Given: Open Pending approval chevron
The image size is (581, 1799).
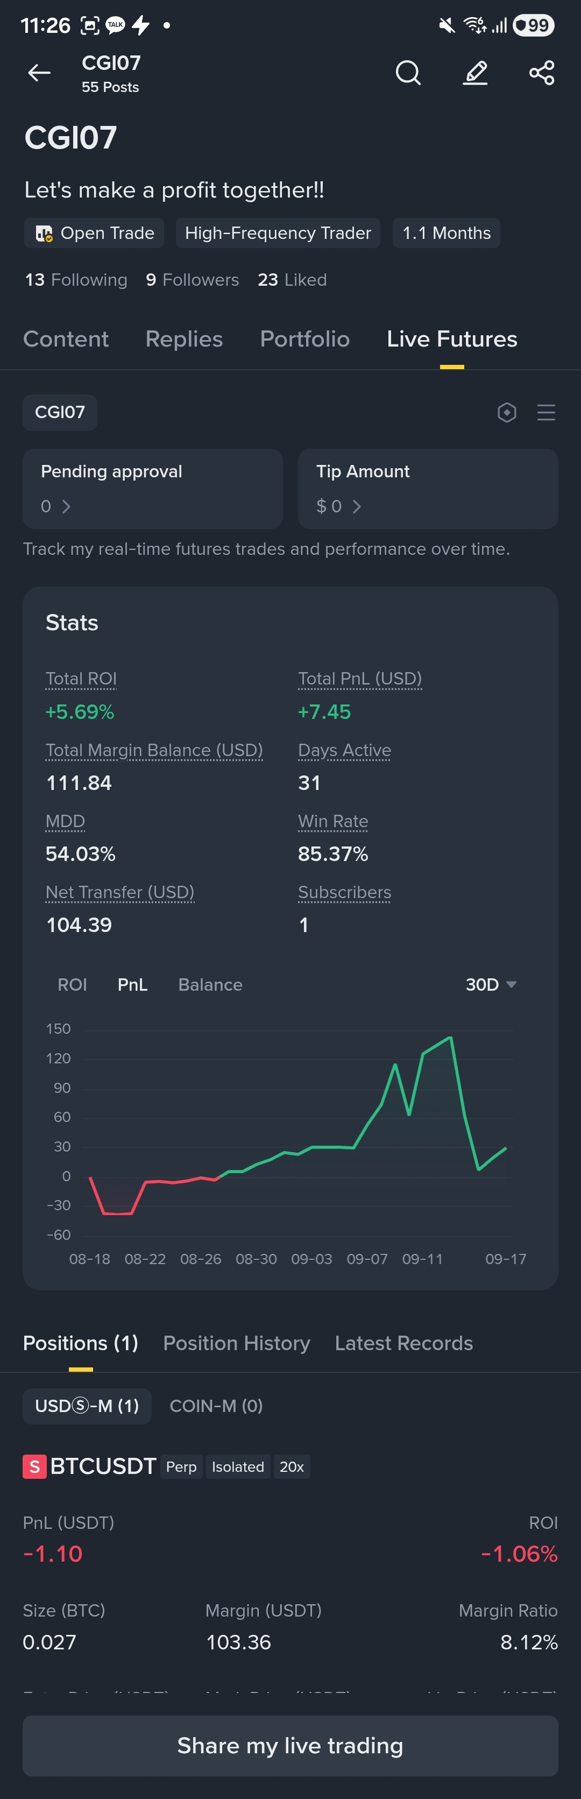Looking at the screenshot, I should 66,506.
